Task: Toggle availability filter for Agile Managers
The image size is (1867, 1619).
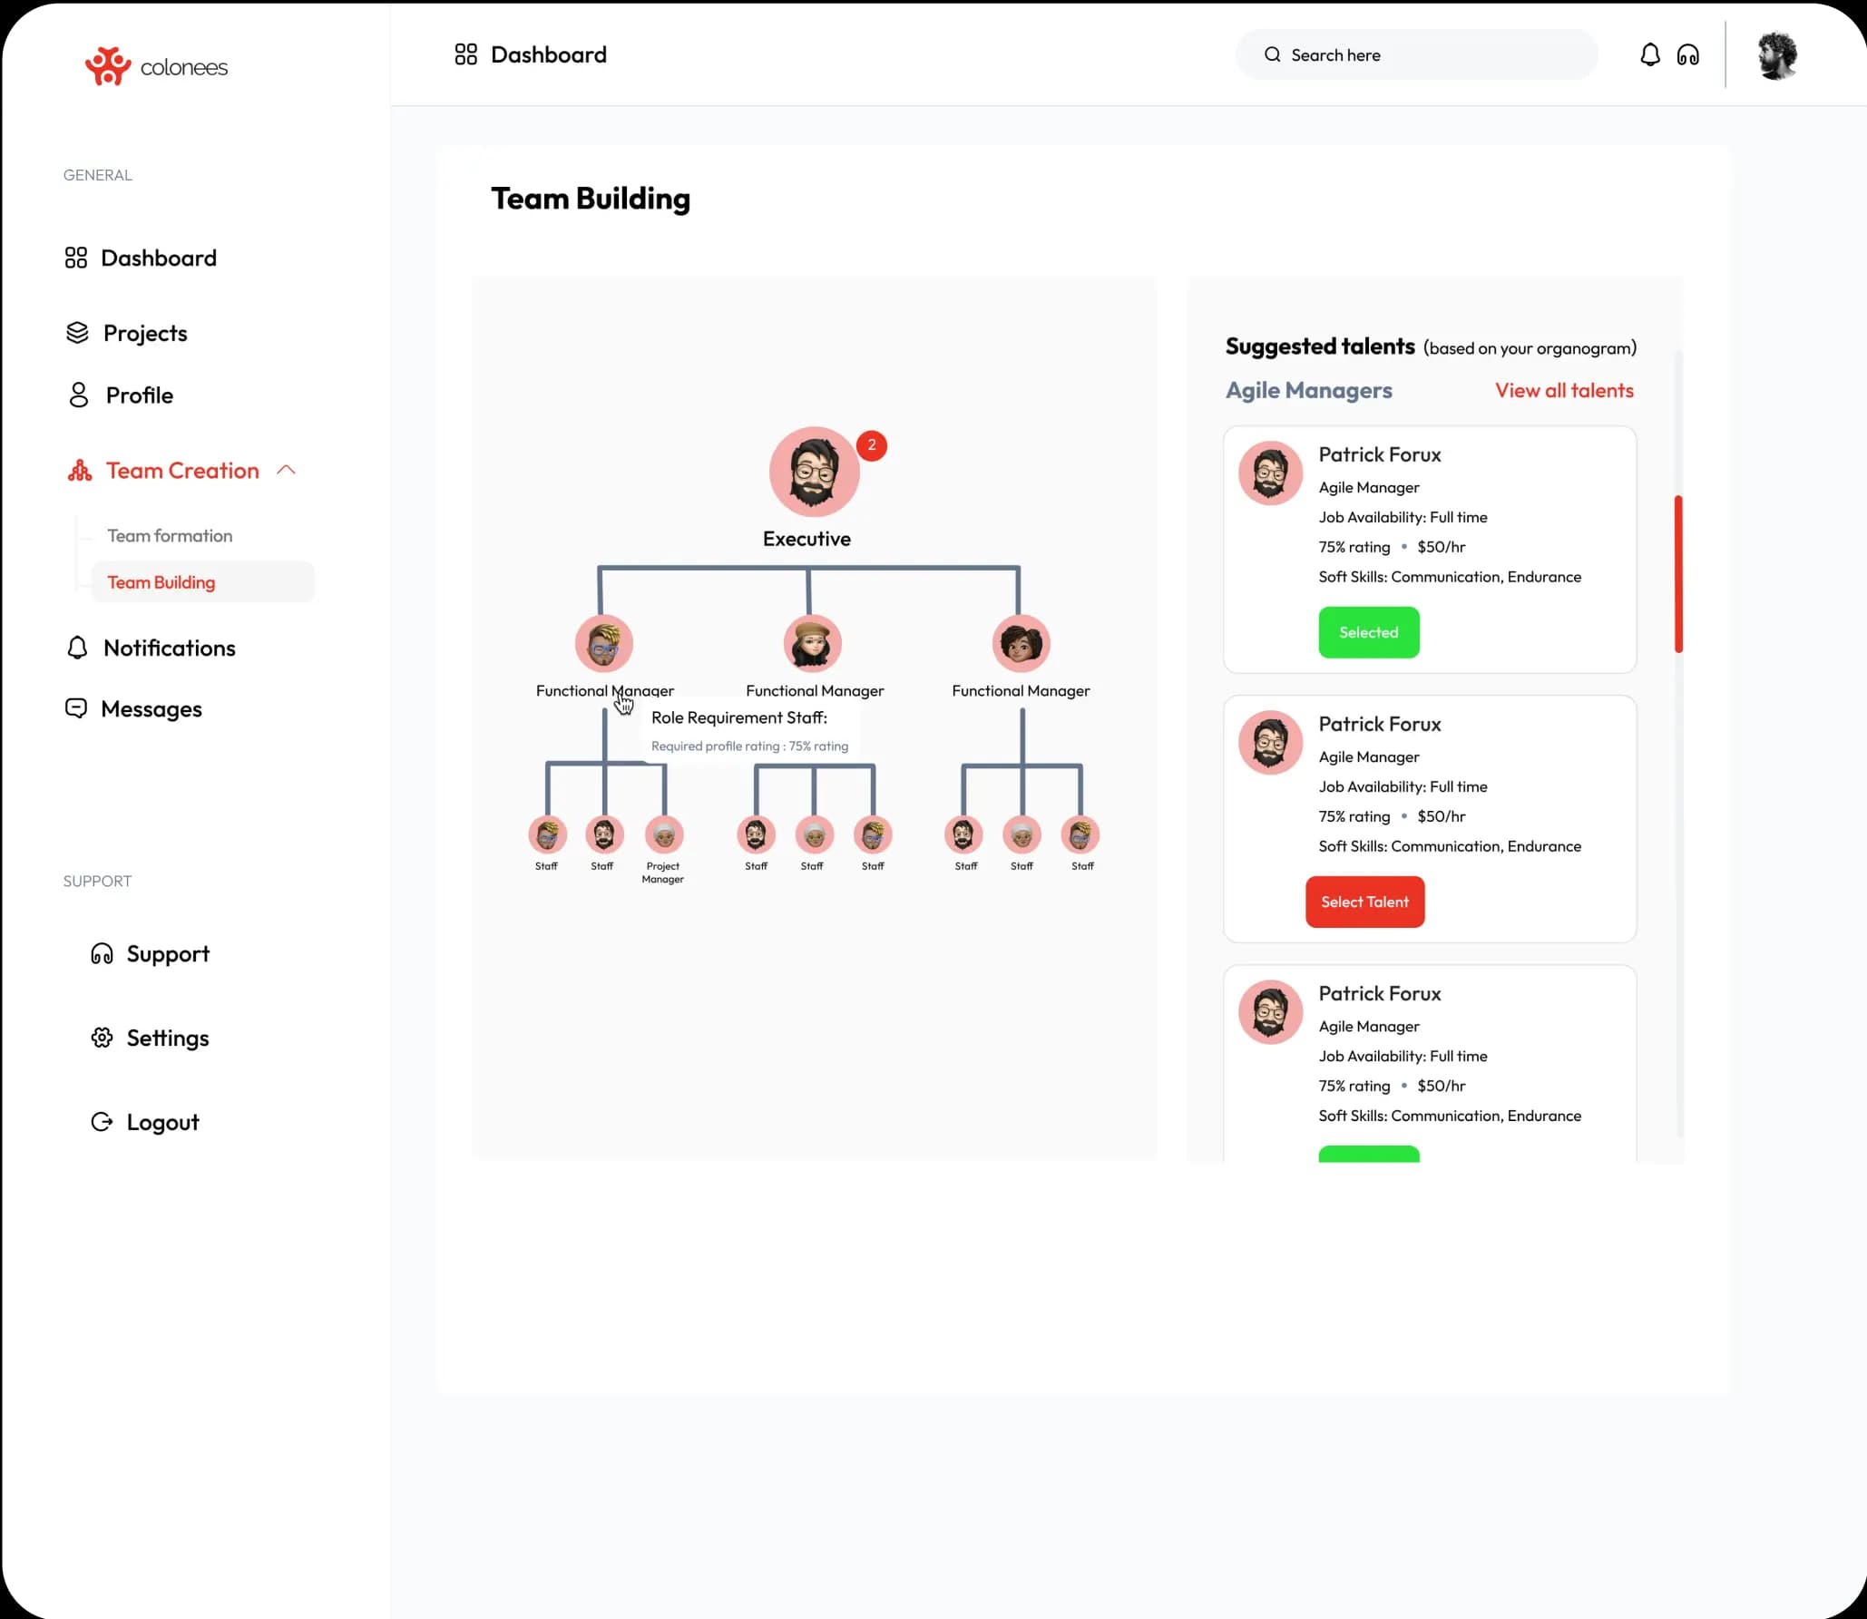Action: [1310, 390]
